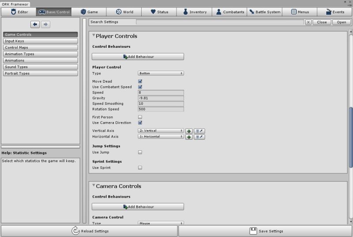Select Game Controls in sidebar
Image resolution: width=353 pixels, height=237 pixels.
[41, 34]
